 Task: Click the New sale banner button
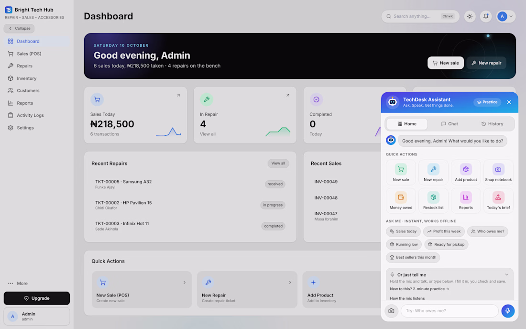click(446, 63)
